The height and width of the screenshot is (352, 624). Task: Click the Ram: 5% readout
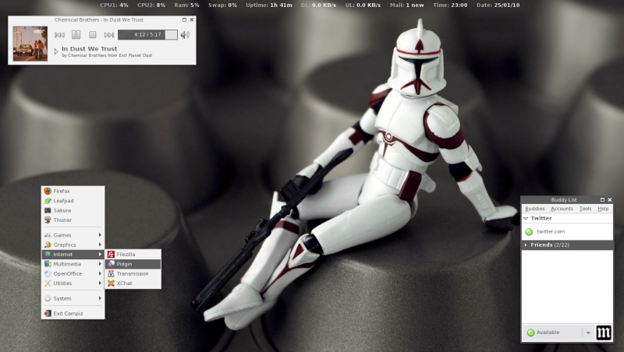coord(186,5)
